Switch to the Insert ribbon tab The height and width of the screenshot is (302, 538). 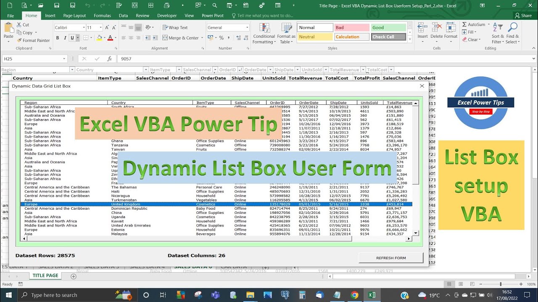coord(50,16)
